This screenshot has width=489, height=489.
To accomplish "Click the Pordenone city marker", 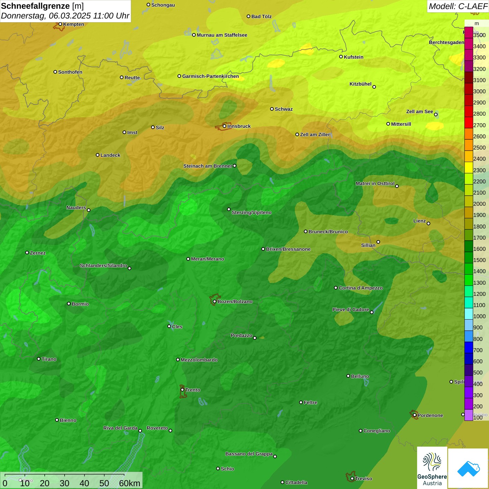I will (415, 415).
